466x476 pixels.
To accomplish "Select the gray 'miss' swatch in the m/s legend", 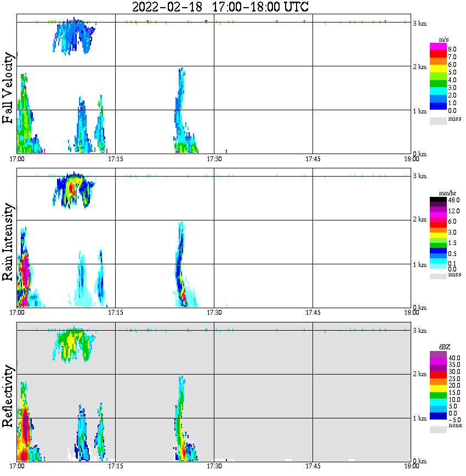I will 438,121.
